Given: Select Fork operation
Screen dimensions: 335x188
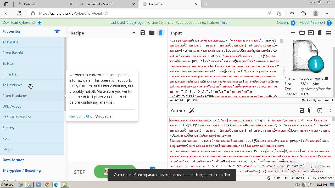Looking at the screenshot, I should click(x=32, y=138).
